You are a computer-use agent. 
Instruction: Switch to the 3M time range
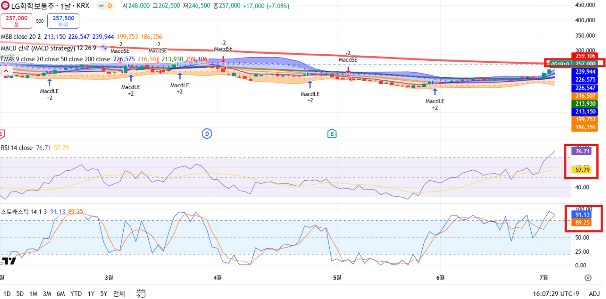[x=47, y=294]
